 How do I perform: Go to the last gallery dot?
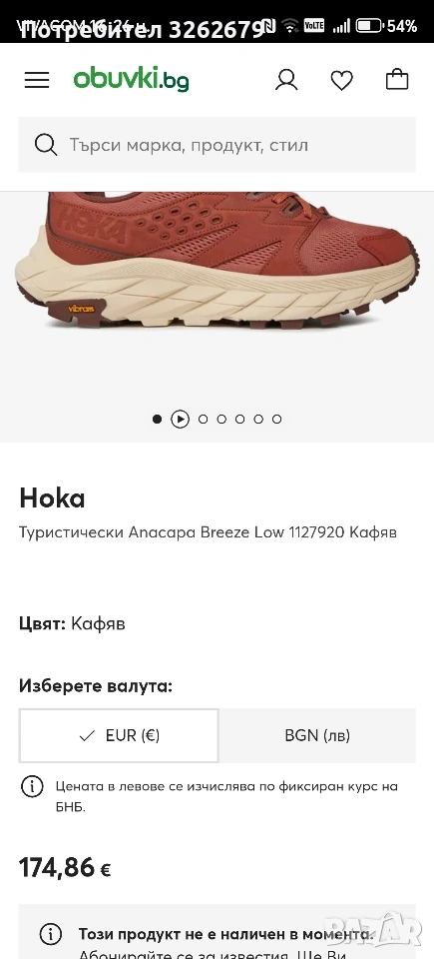coord(277,419)
